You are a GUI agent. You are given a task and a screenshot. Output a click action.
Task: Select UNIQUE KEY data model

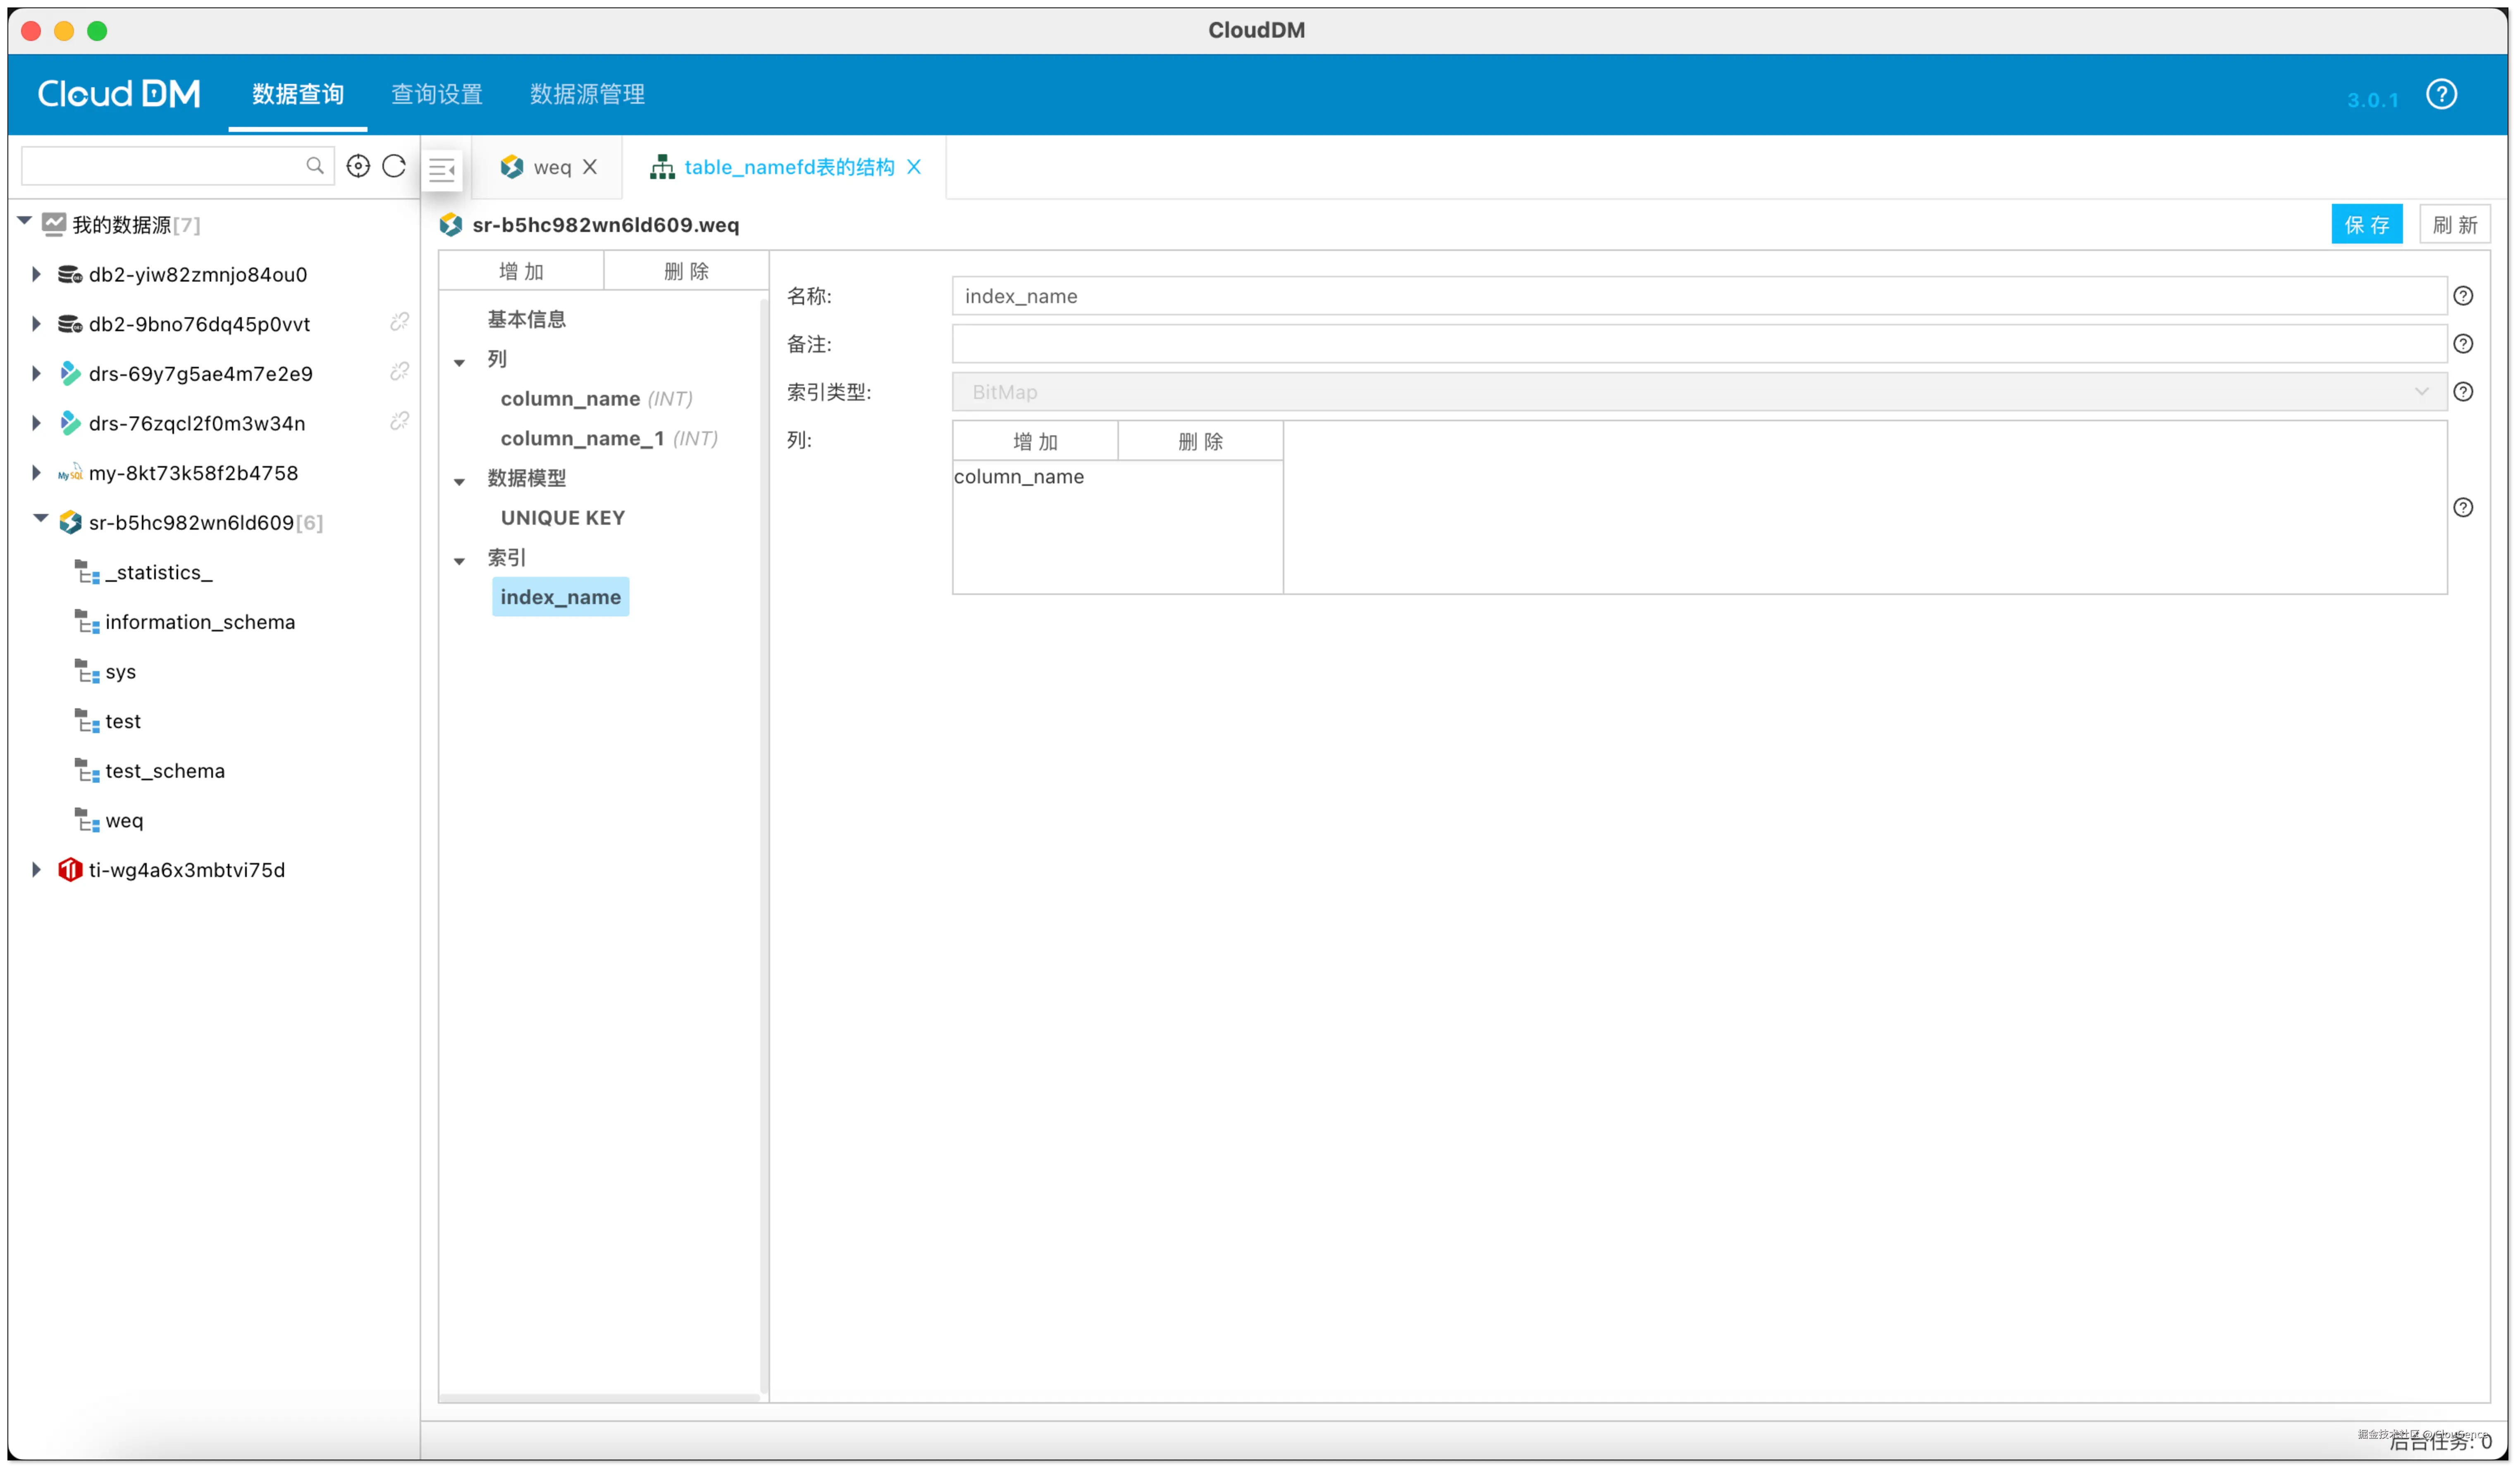click(563, 518)
